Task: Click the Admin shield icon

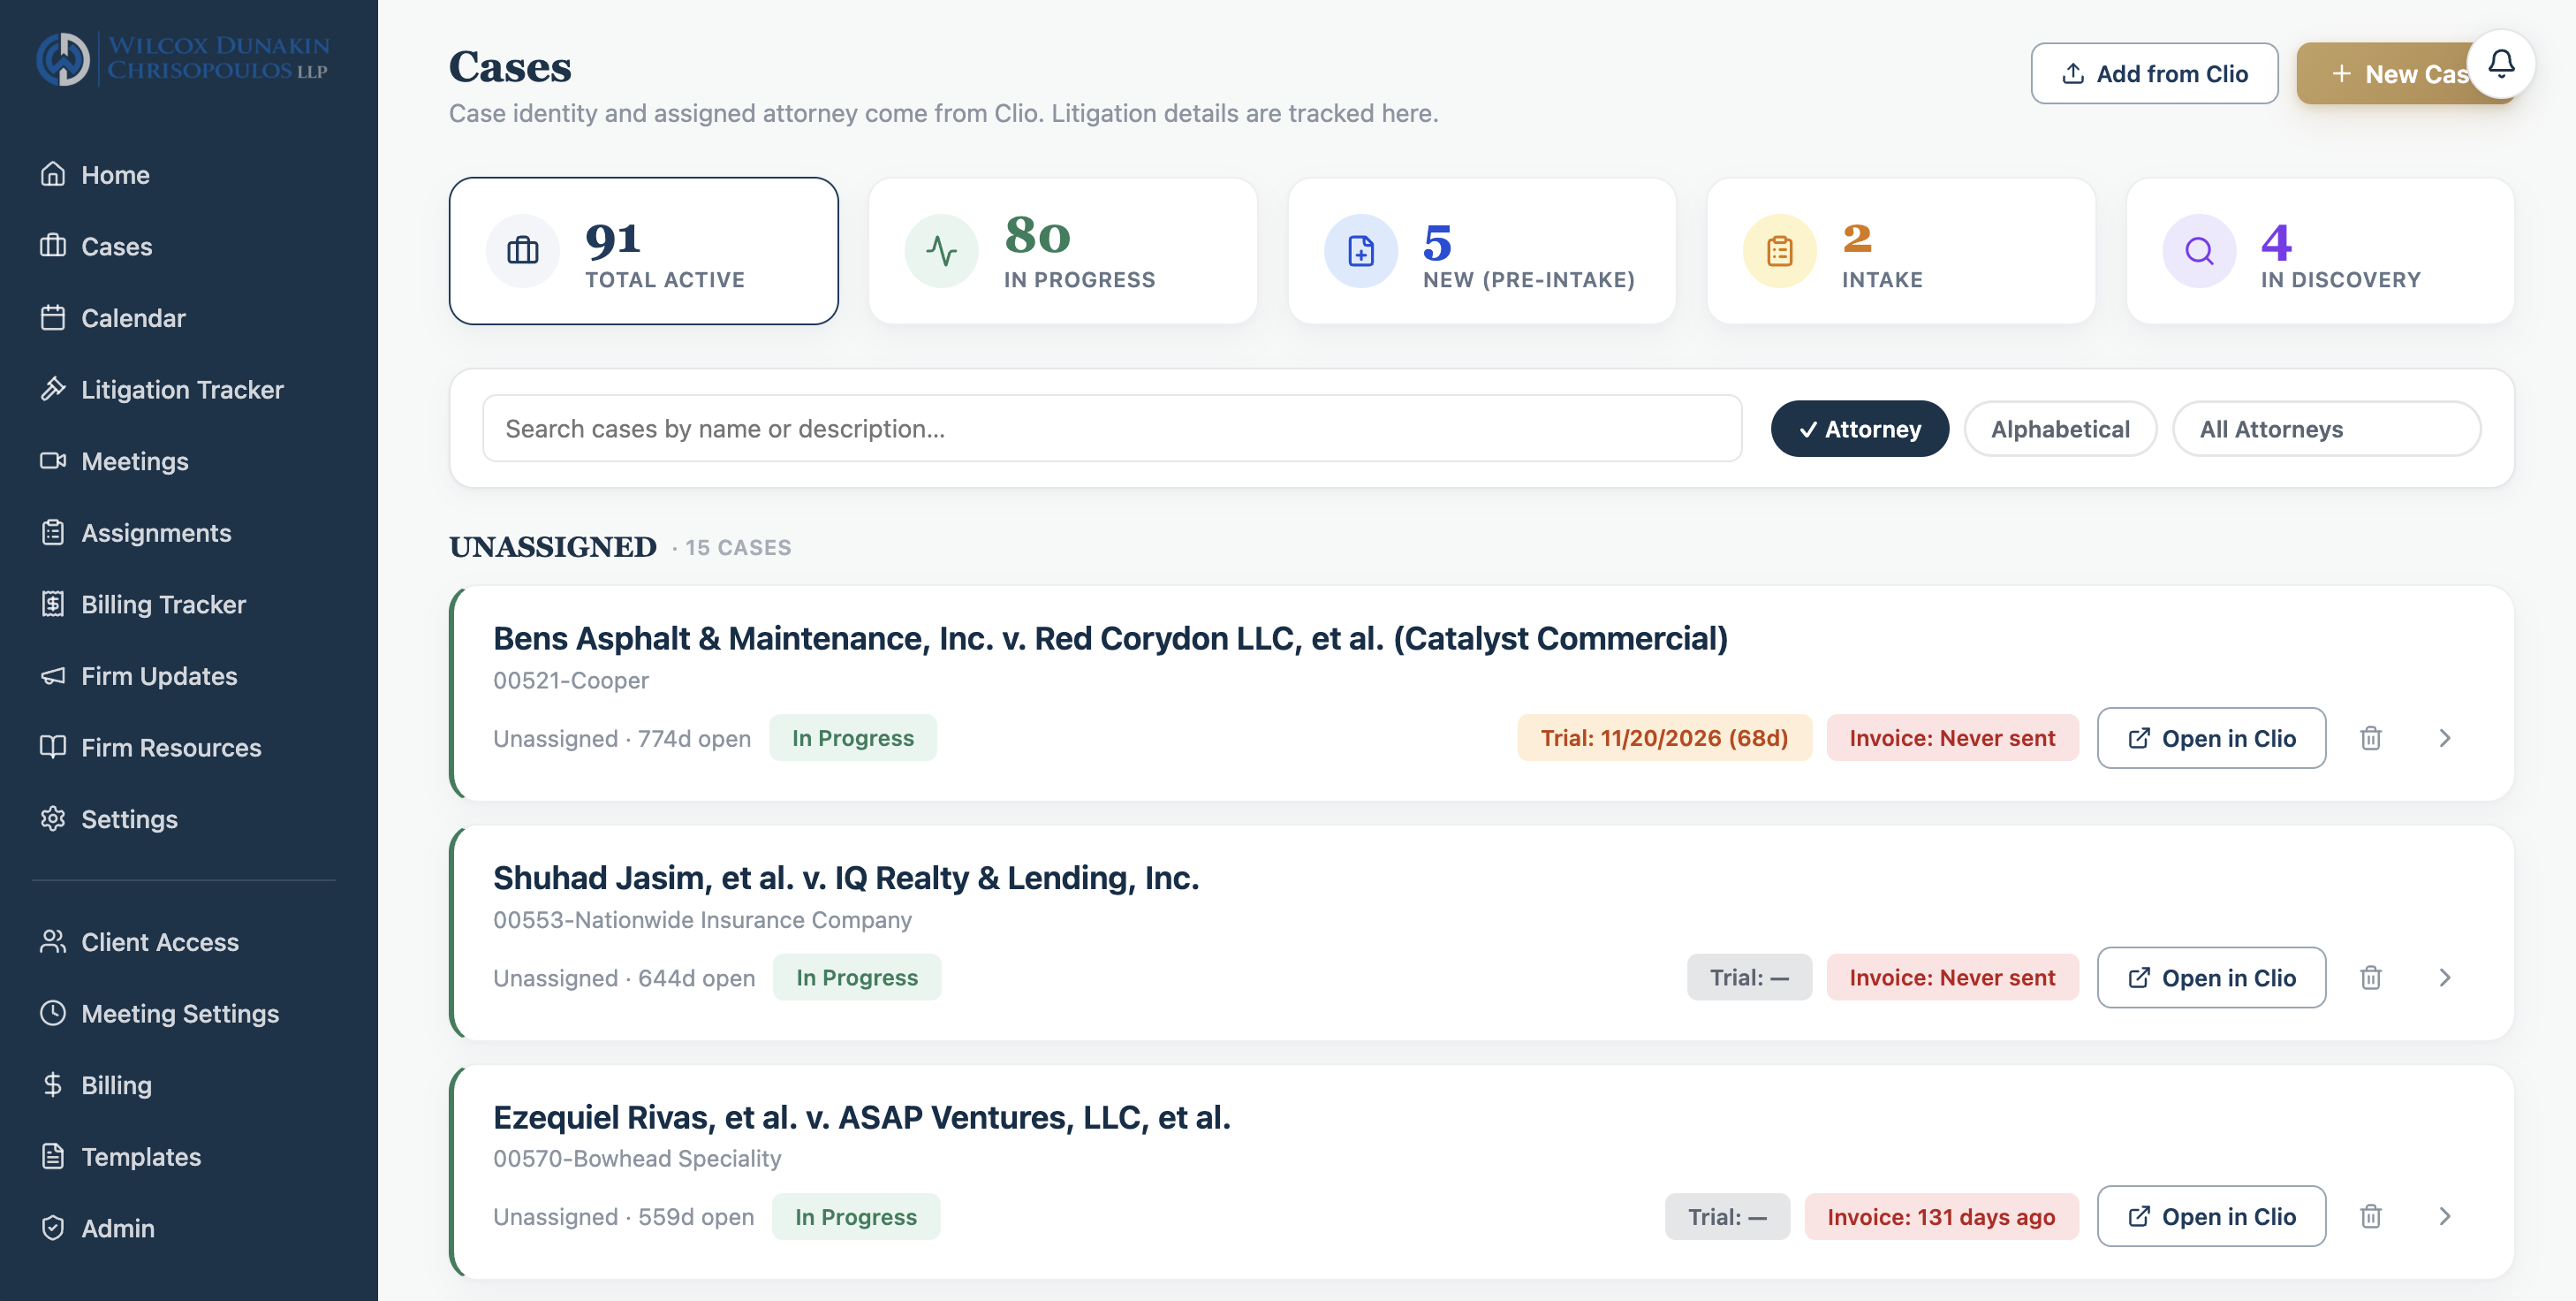Action: tap(53, 1227)
